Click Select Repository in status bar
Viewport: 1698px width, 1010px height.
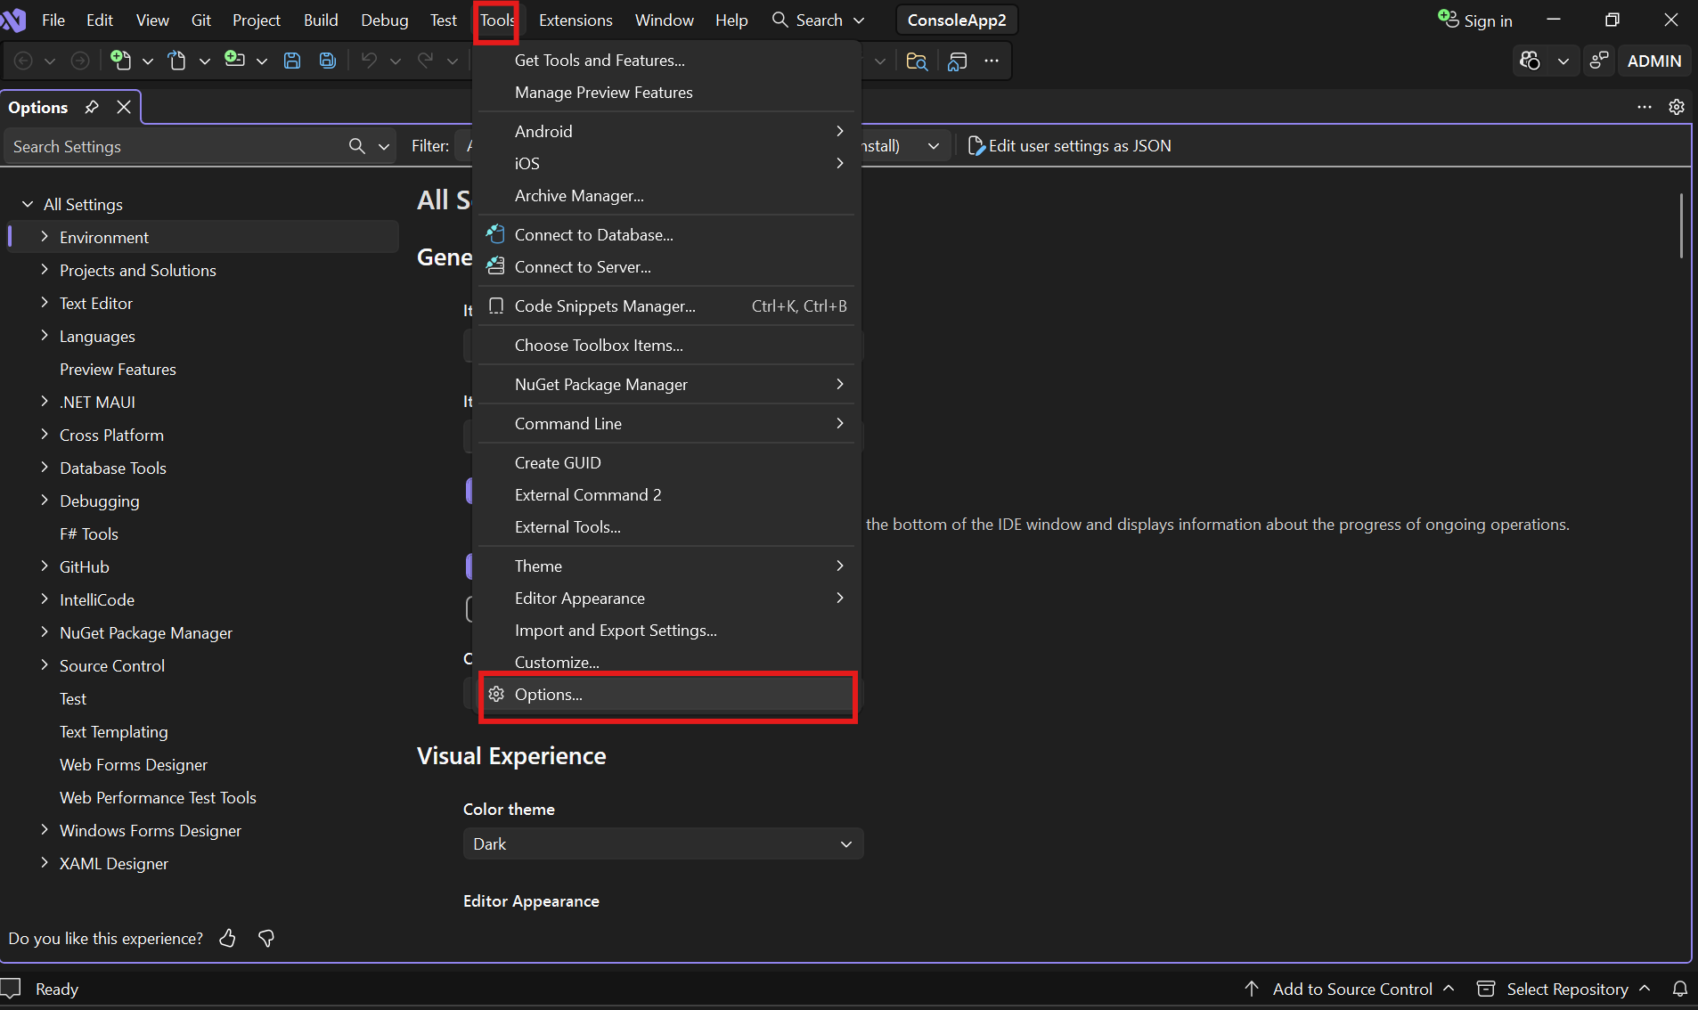(1564, 989)
